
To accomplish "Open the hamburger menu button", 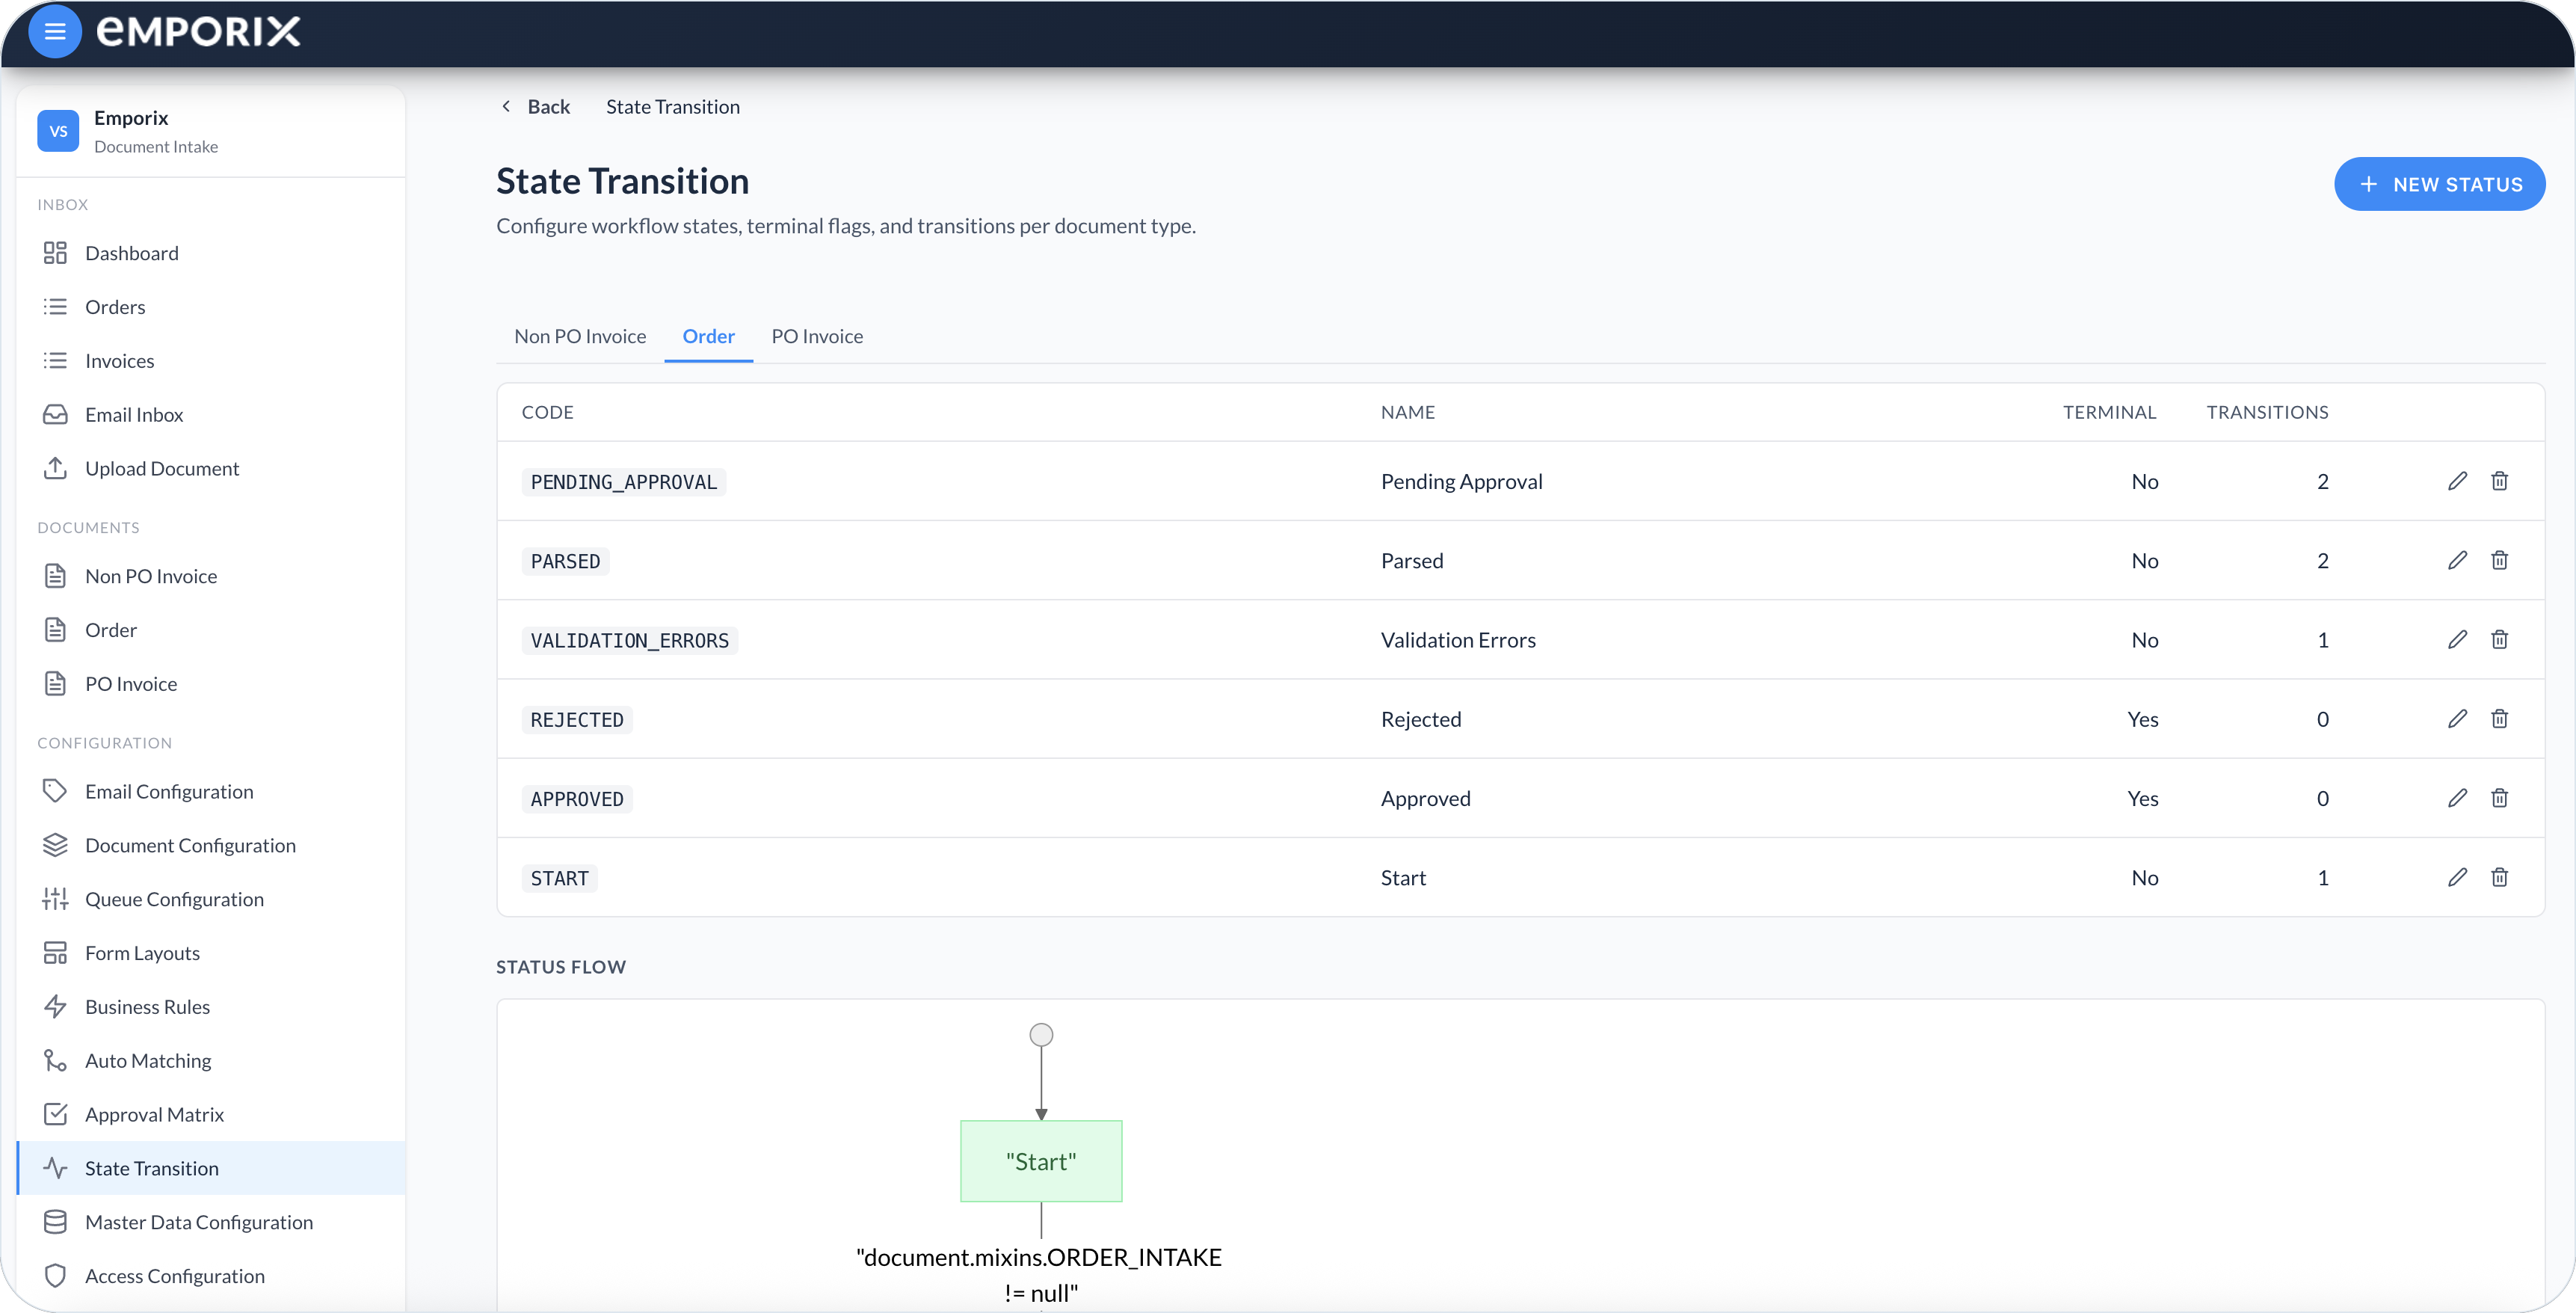I will pos(55,31).
